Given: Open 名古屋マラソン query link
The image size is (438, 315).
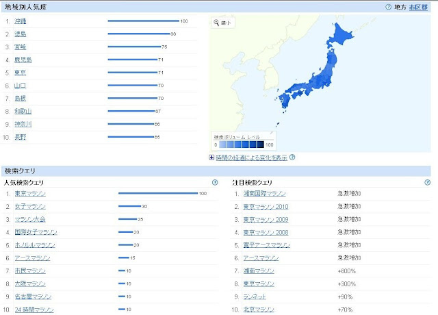Looking at the screenshot, I should 34,297.
